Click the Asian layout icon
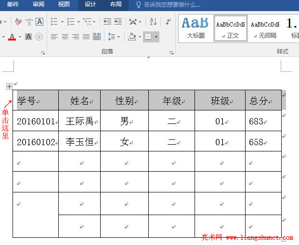 click(133, 22)
